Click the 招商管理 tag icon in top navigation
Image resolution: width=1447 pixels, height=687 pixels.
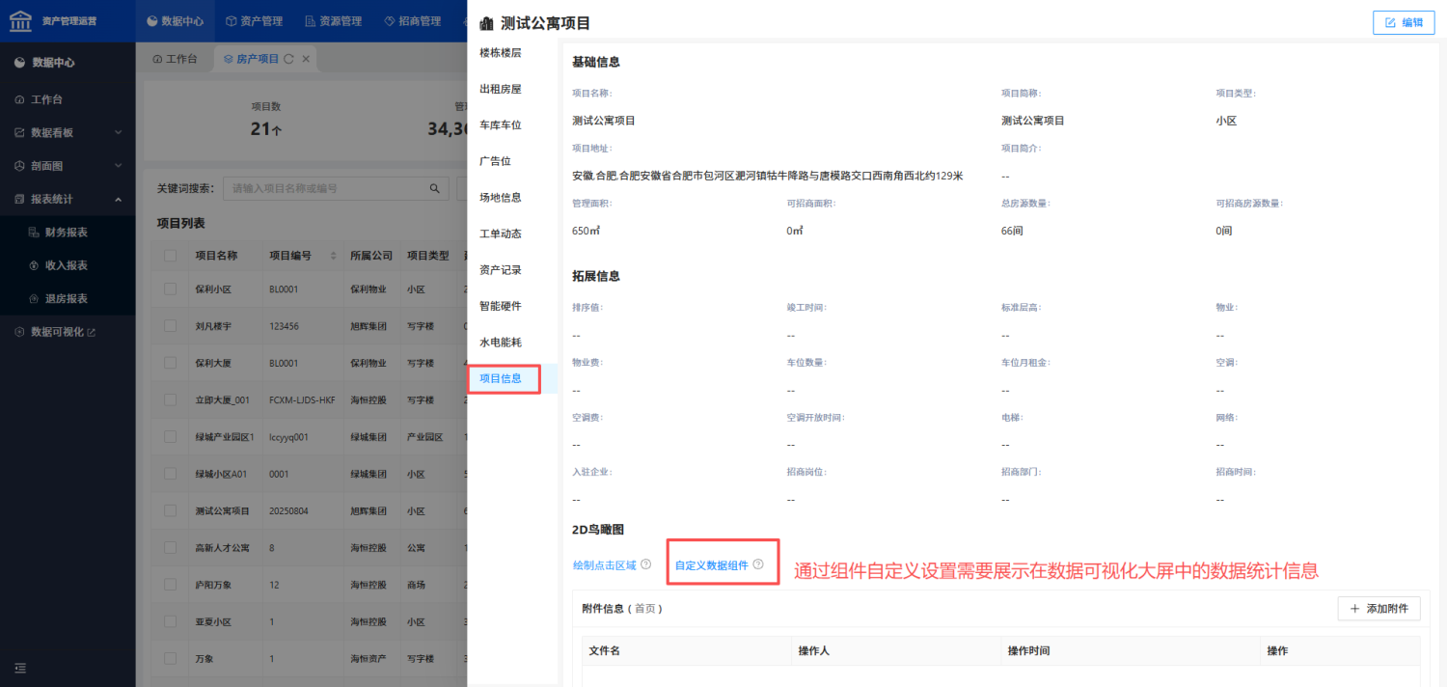point(389,20)
